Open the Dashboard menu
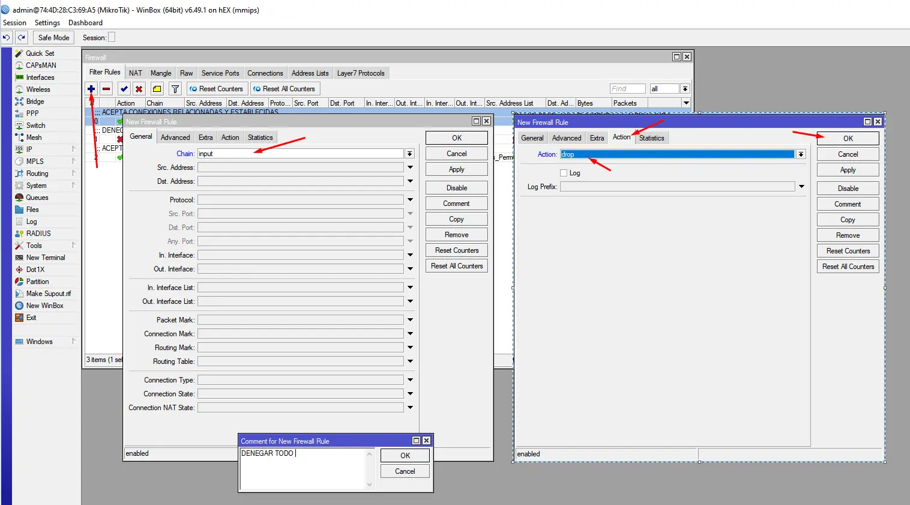This screenshot has width=910, height=505. coord(85,23)
